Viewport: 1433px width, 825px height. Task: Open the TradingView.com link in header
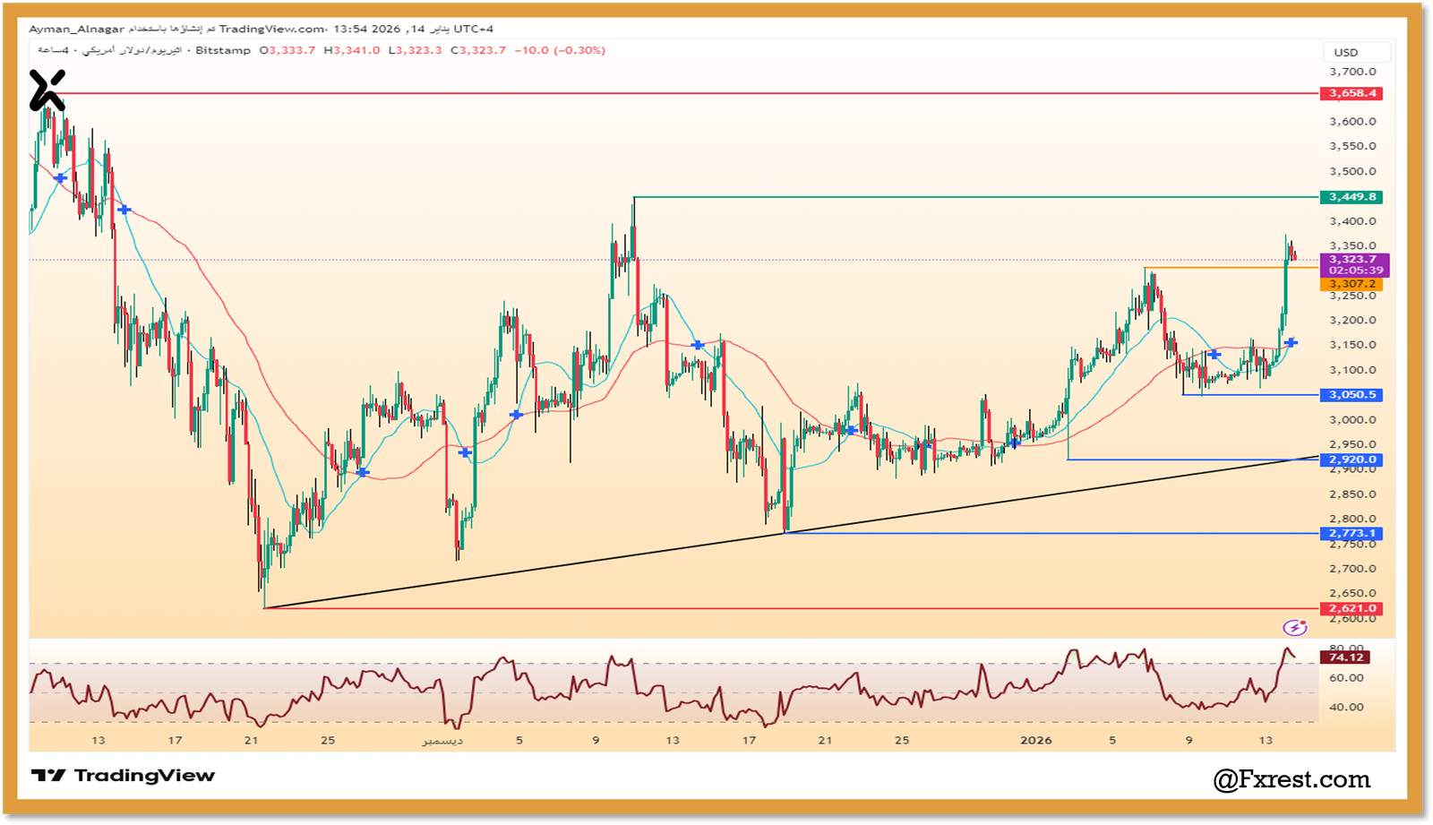point(269,28)
